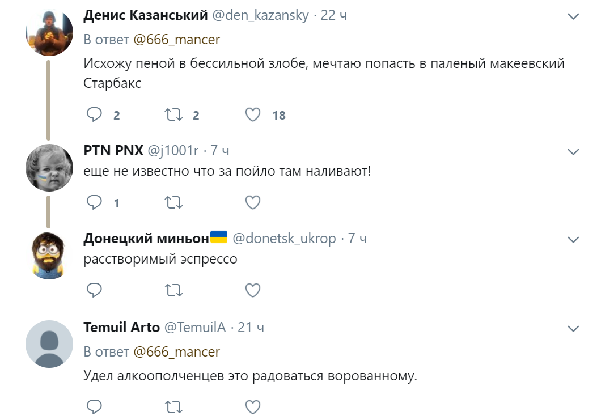Like Денис Казанський's tweet with 18 likes

252,115
